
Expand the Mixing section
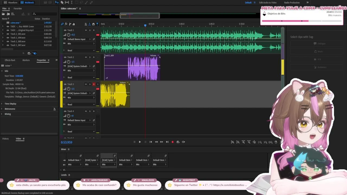click(x=2, y=114)
